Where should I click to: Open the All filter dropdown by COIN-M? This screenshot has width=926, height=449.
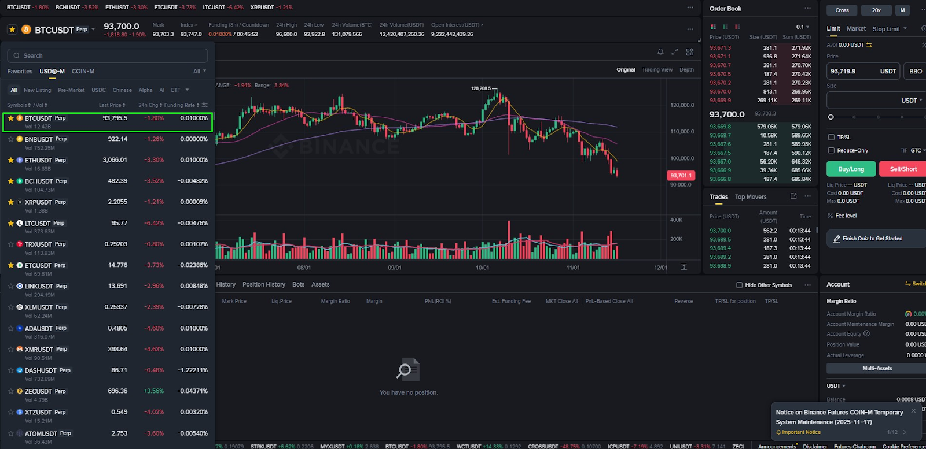coord(200,71)
